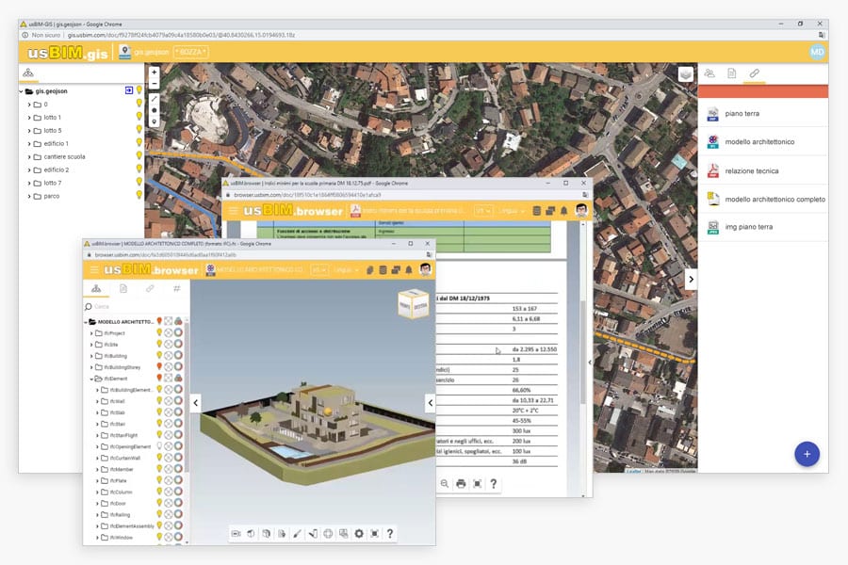Screen dimensions: 848x565
Task: Open the img piano terra link
Action: pos(763,227)
